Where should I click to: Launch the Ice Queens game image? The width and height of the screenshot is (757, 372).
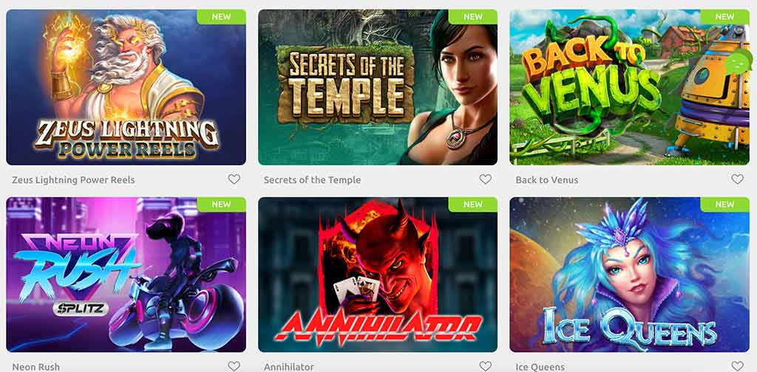(x=629, y=275)
